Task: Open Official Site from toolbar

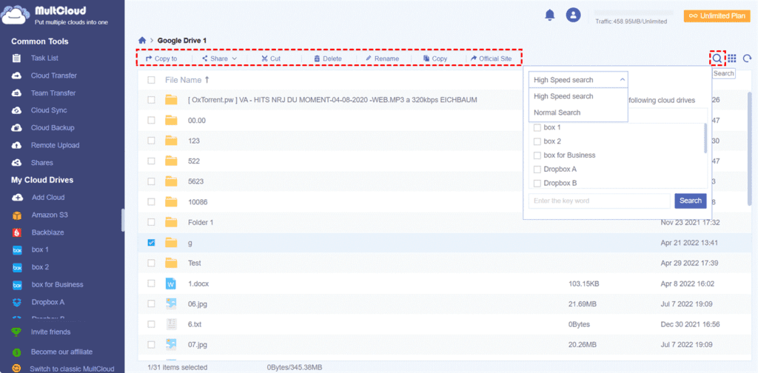Action: point(492,58)
